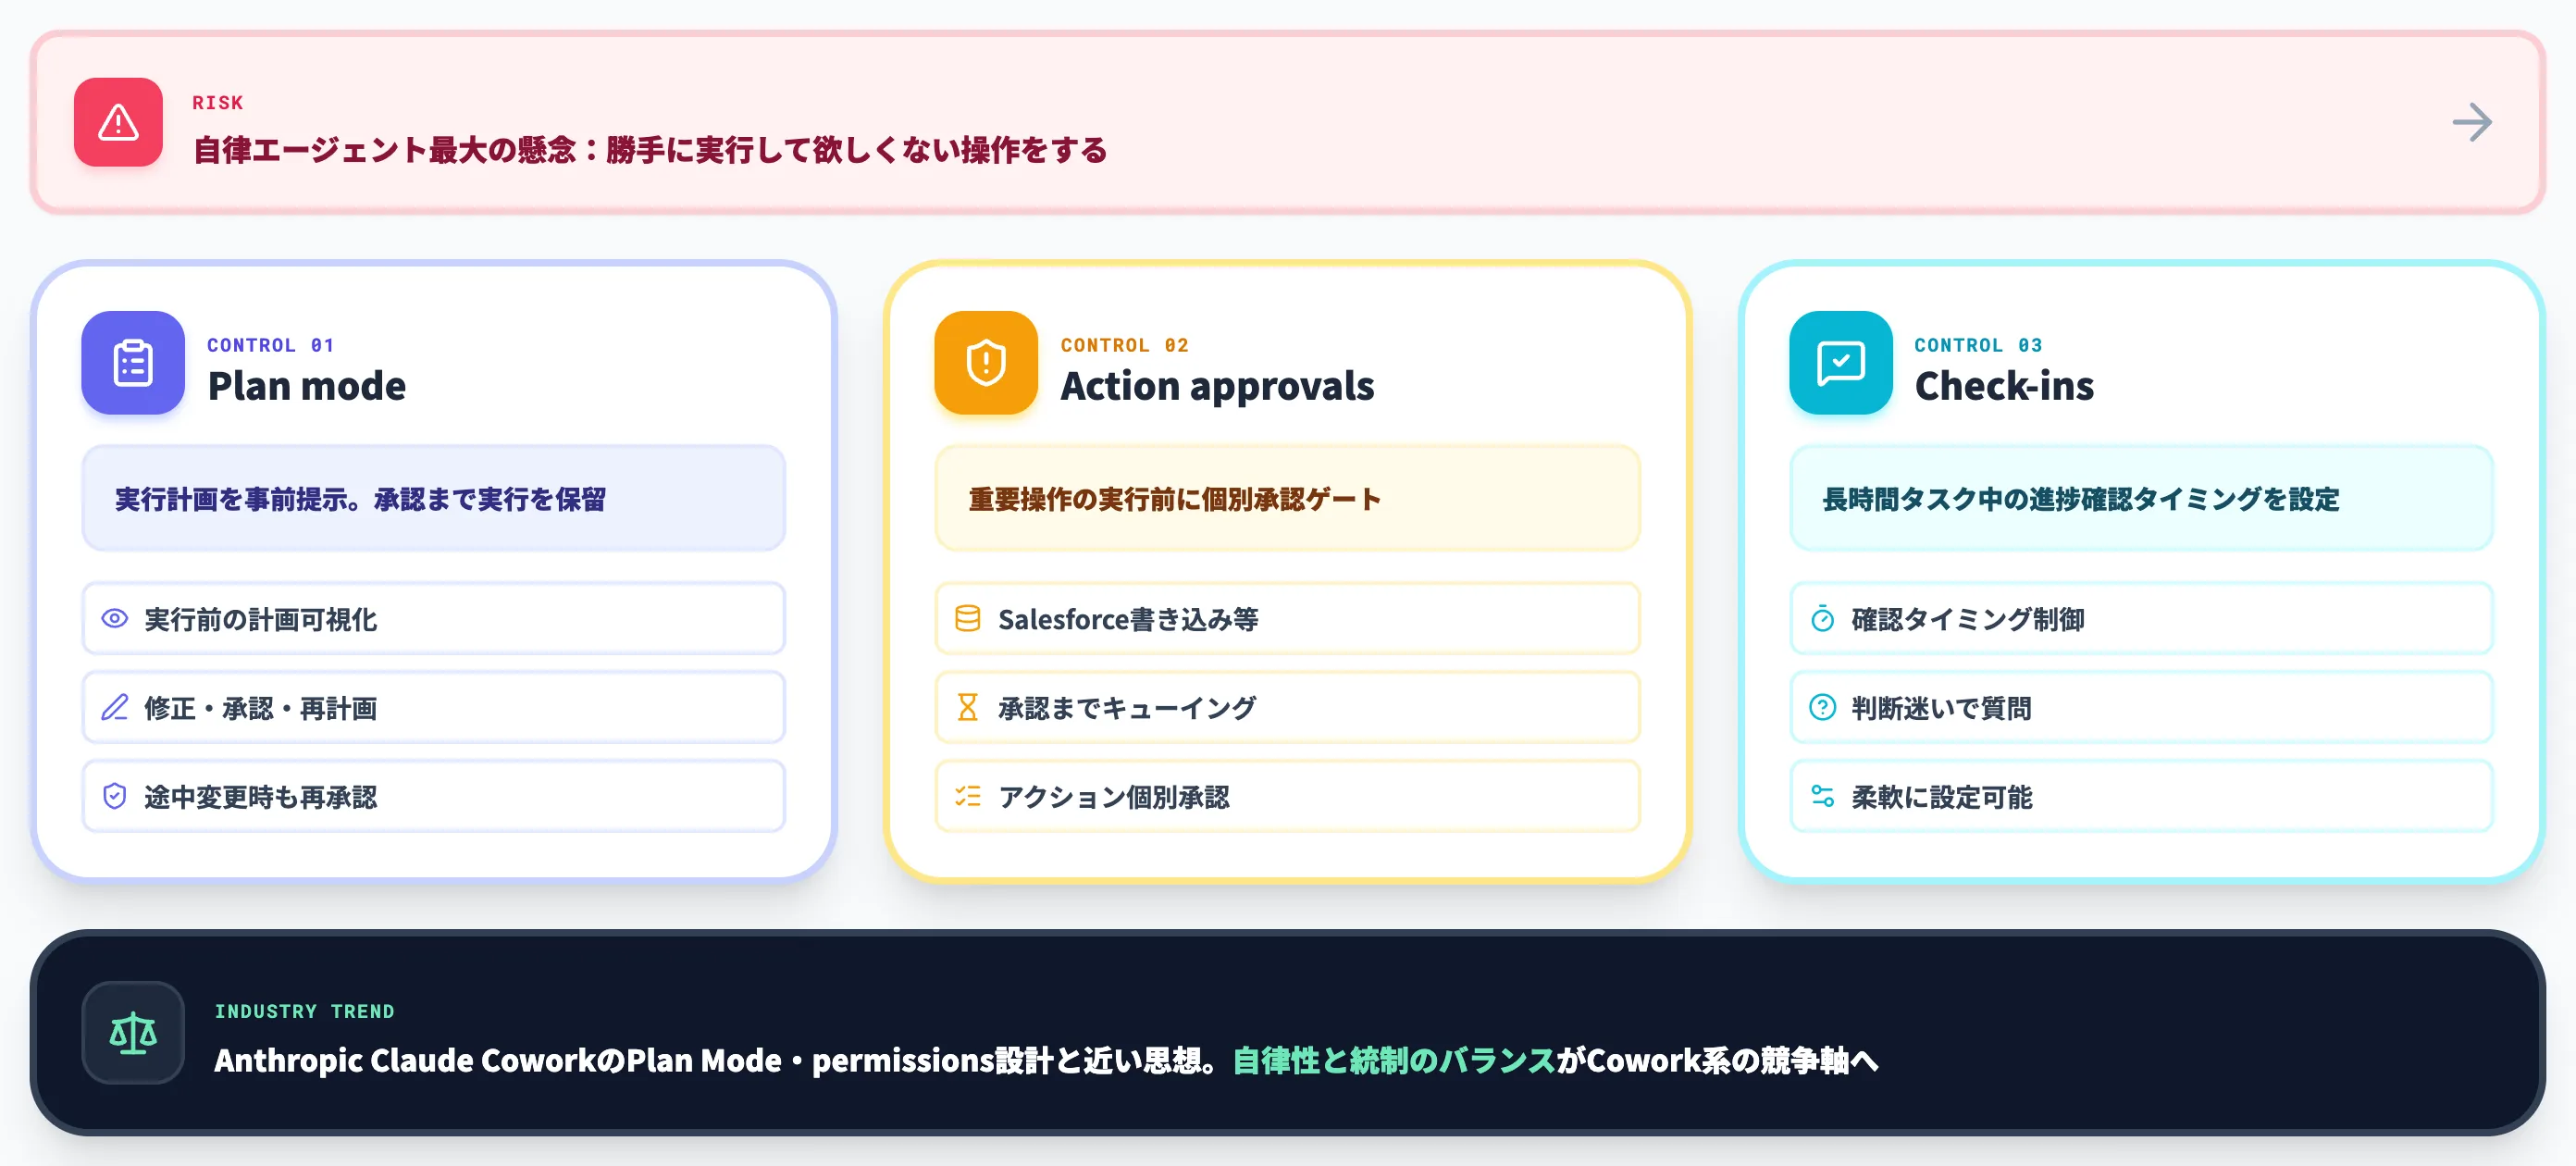Click the 自律エージェント最大の懸念 headline
This screenshot has width=2576, height=1166.
(x=650, y=150)
